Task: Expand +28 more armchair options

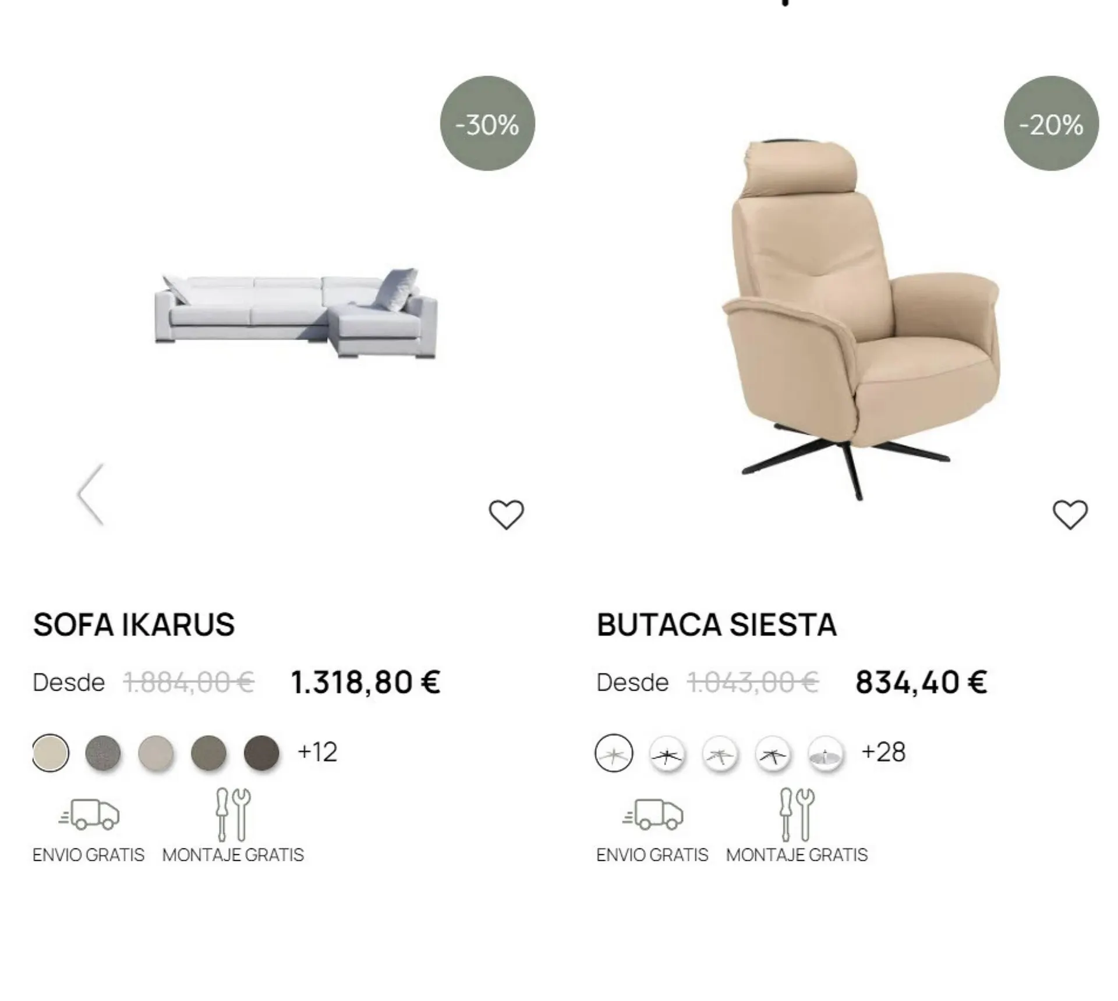Action: (x=883, y=752)
